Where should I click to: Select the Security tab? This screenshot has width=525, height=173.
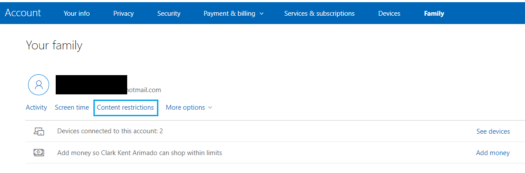click(169, 14)
